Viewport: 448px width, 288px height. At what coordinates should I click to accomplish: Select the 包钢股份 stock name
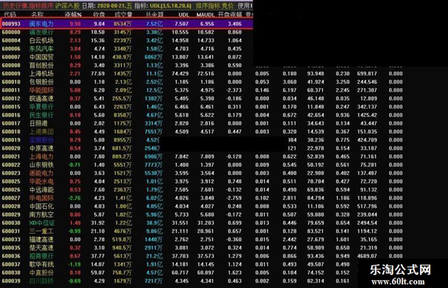(41, 82)
